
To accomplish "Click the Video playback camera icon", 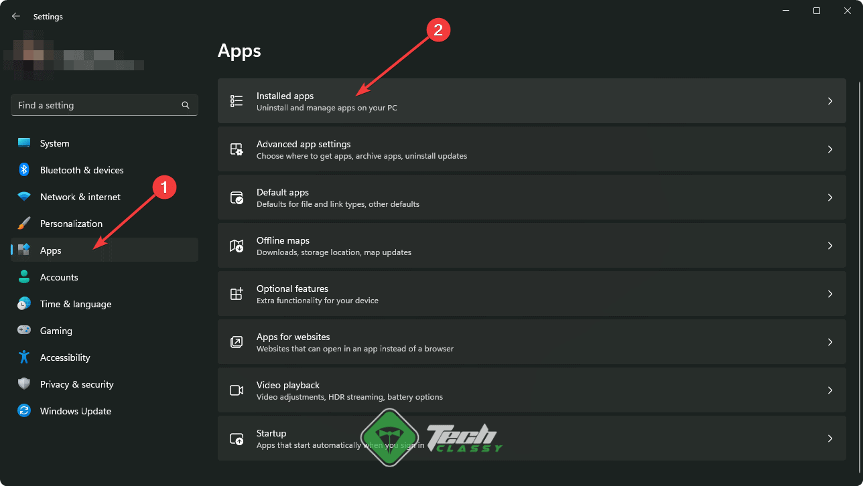I will 236,390.
